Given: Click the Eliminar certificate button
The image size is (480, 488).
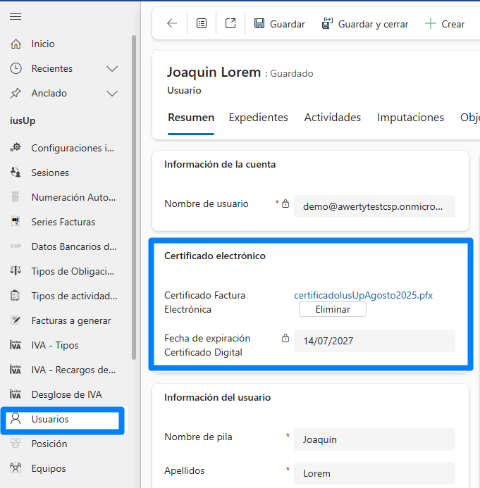Looking at the screenshot, I should point(333,309).
